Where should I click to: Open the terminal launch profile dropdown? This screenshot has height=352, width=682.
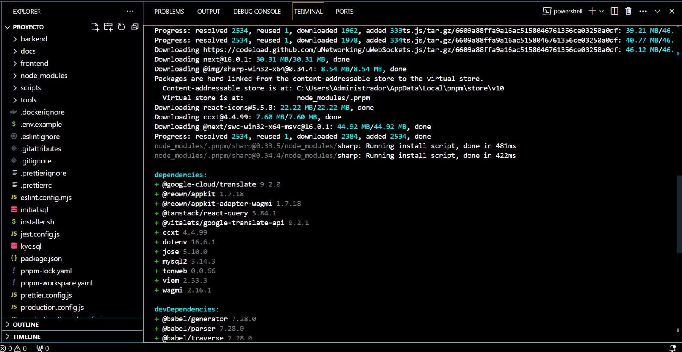pos(601,11)
